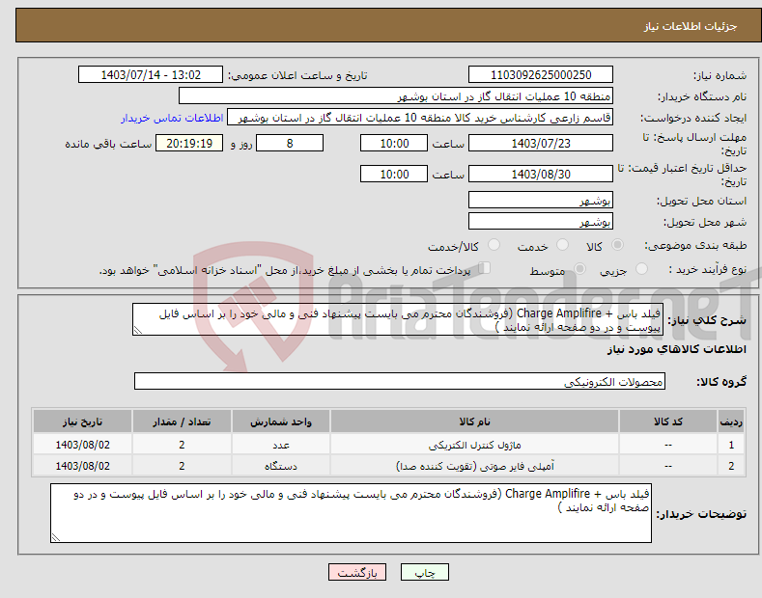
Task: Click the شرح کلی نیاز description textarea
Action: coord(398,319)
